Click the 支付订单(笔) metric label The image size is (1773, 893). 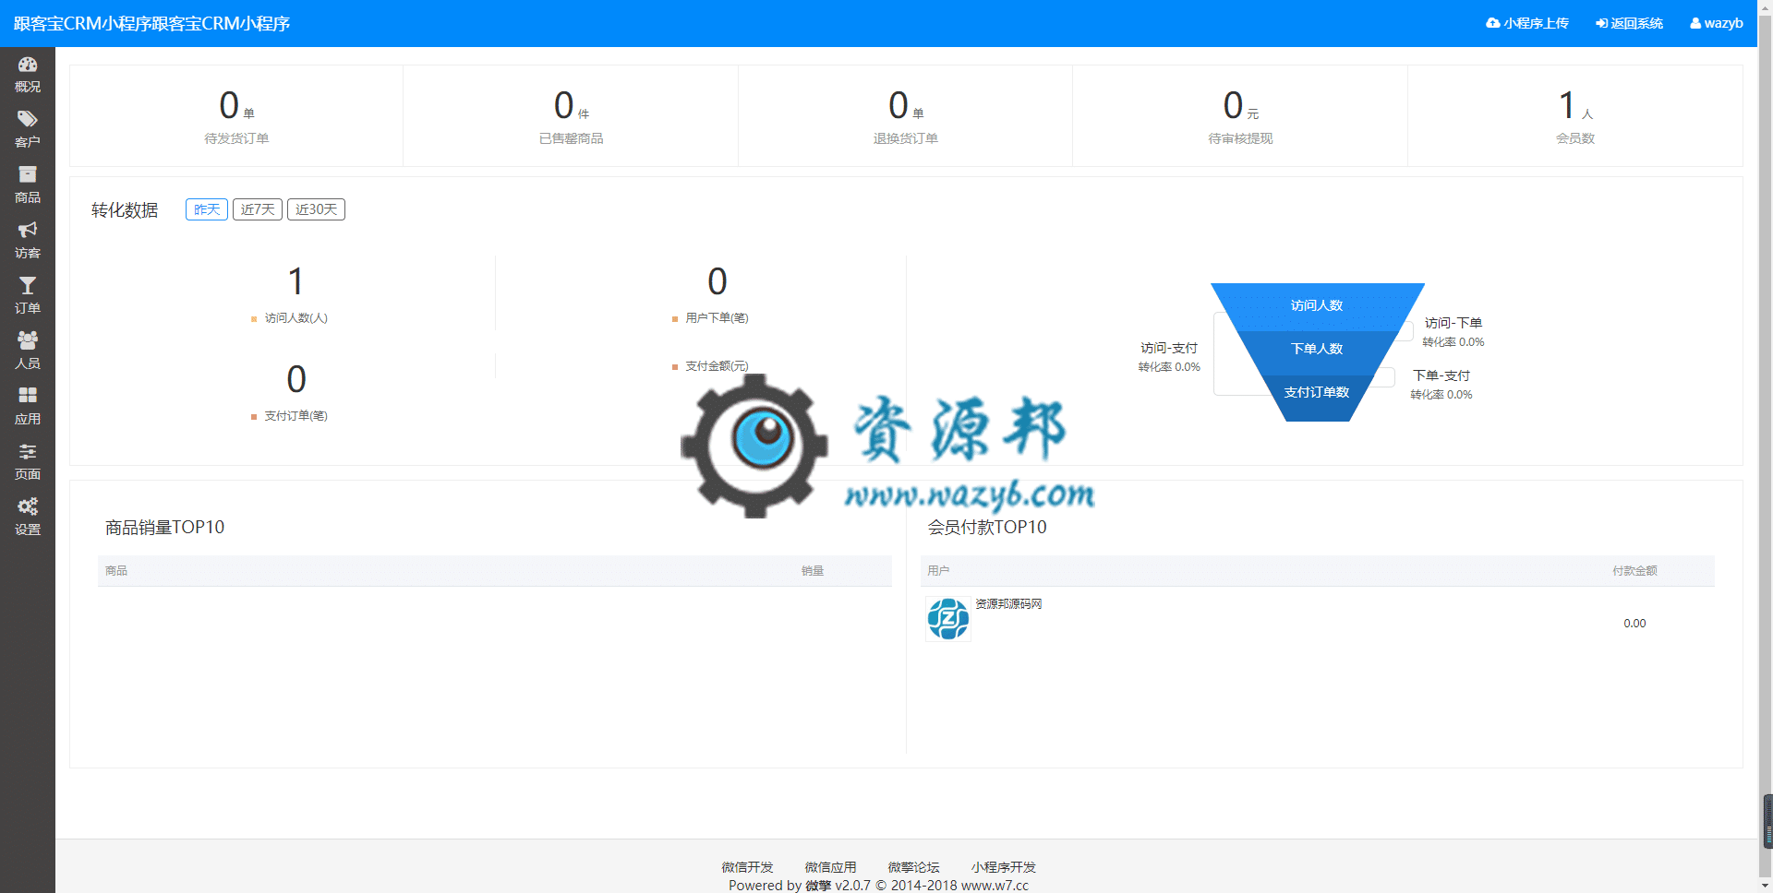click(x=295, y=416)
